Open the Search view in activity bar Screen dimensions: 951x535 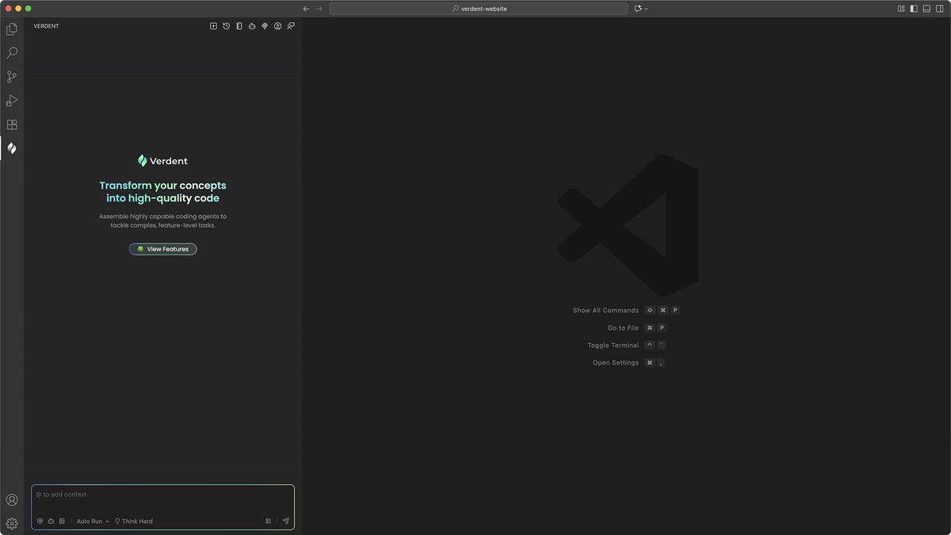pos(12,53)
